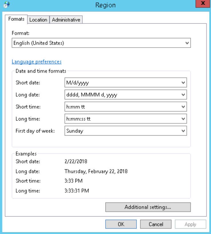Viewport: 211px width, 234px height.
Task: Expand the Short time format dropdown
Action: (x=126, y=107)
